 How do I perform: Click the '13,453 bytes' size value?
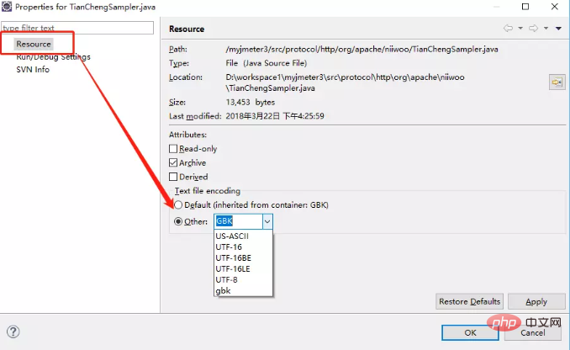point(250,103)
